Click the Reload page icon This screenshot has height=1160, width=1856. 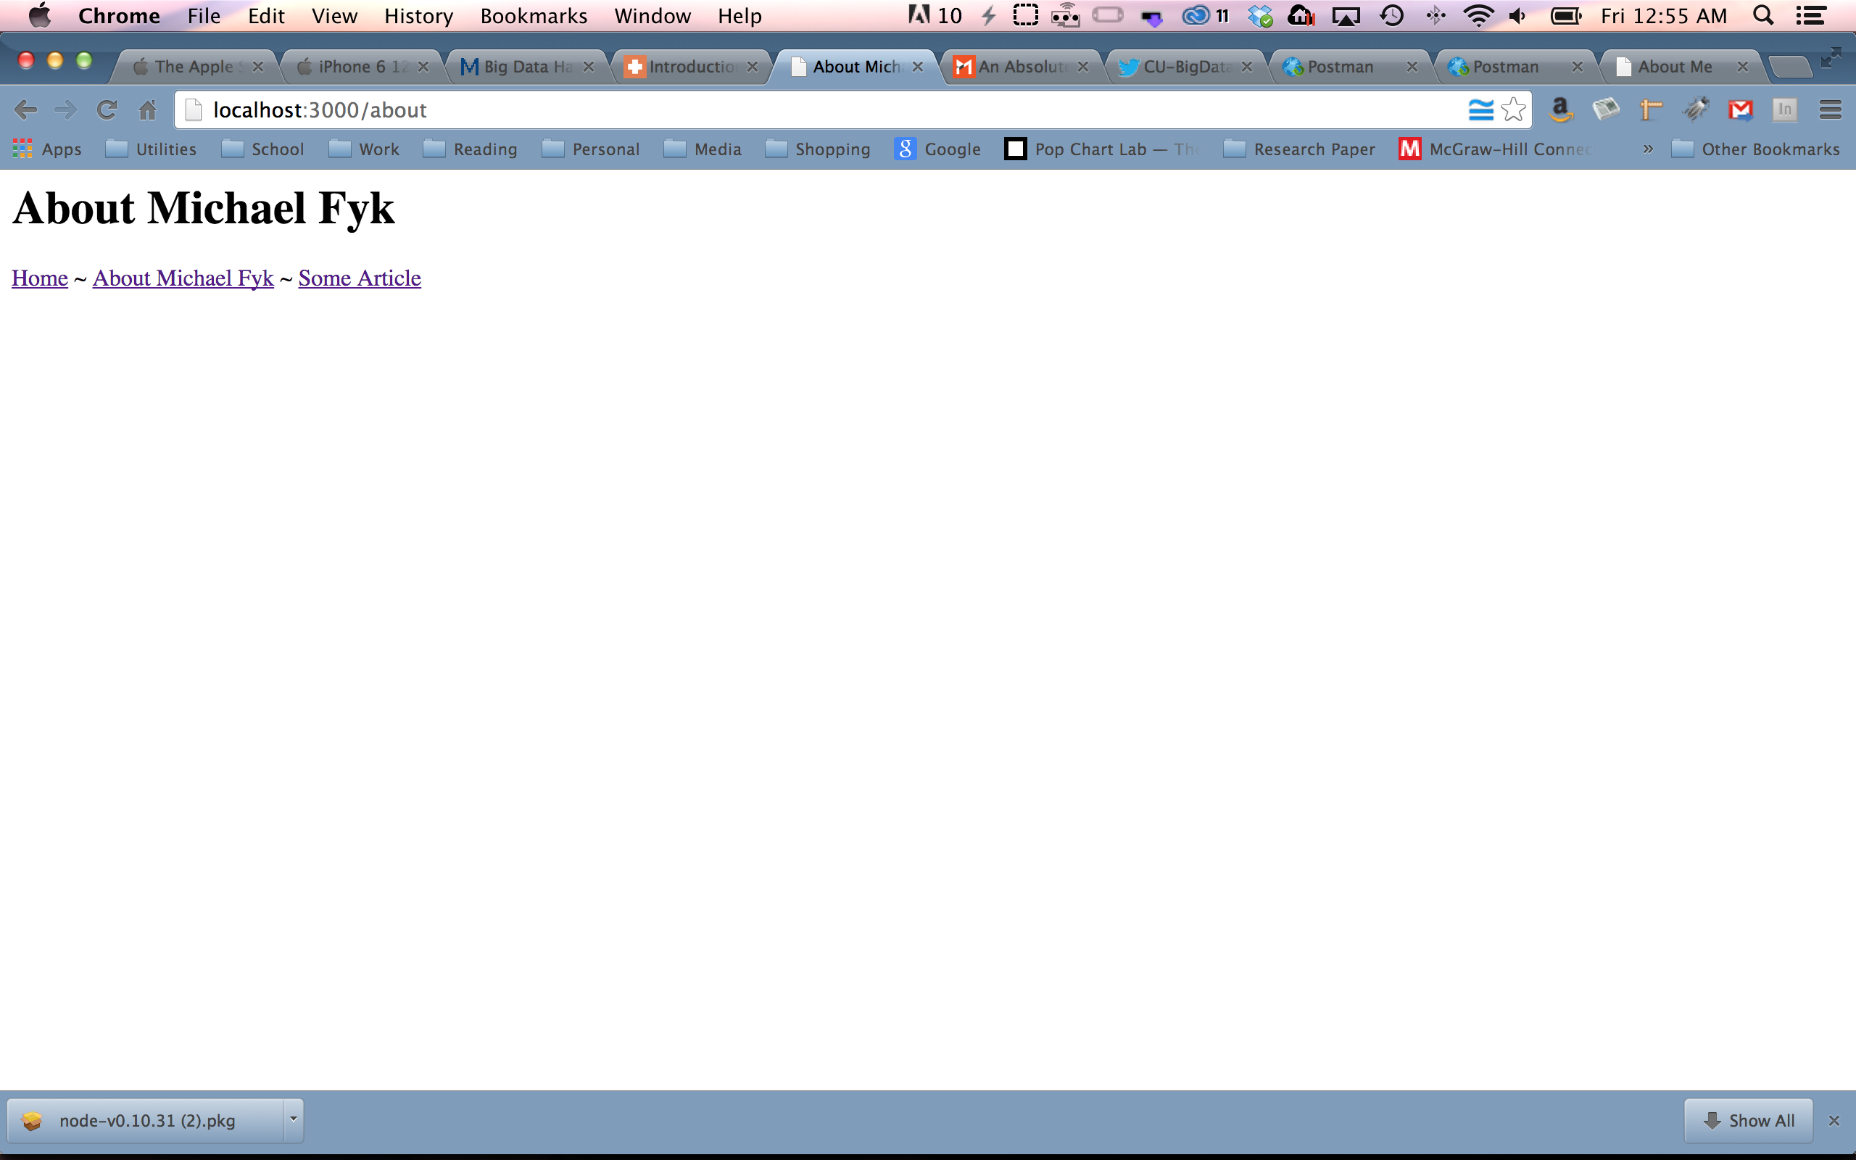(x=106, y=110)
